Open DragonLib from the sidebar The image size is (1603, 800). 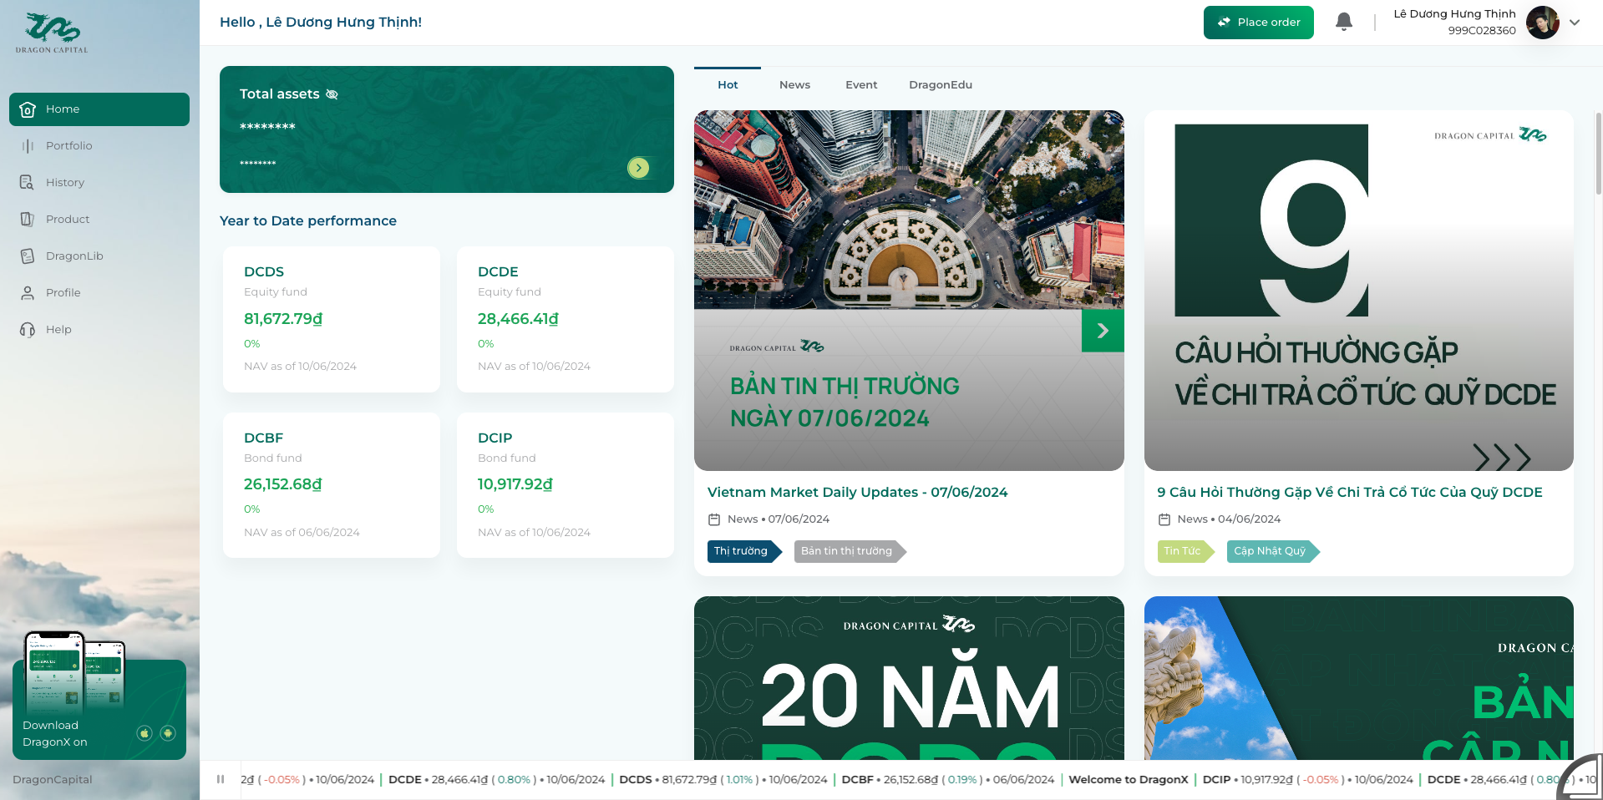pyautogui.click(x=99, y=256)
